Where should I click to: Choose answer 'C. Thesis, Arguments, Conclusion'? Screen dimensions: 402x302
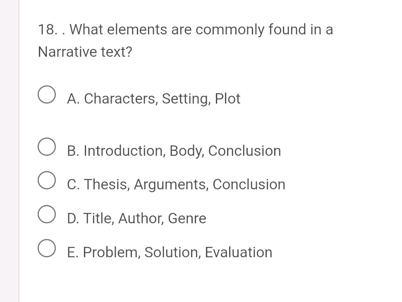(176, 185)
